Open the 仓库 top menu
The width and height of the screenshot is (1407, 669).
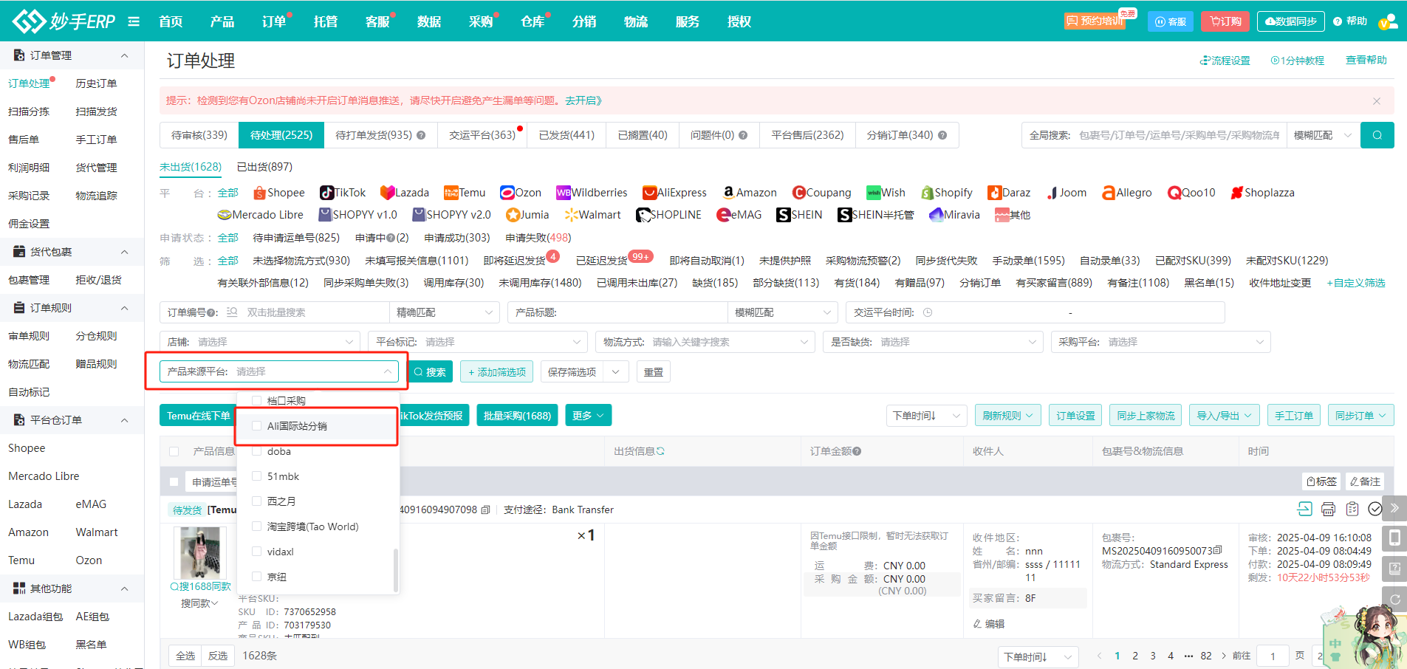(x=533, y=21)
